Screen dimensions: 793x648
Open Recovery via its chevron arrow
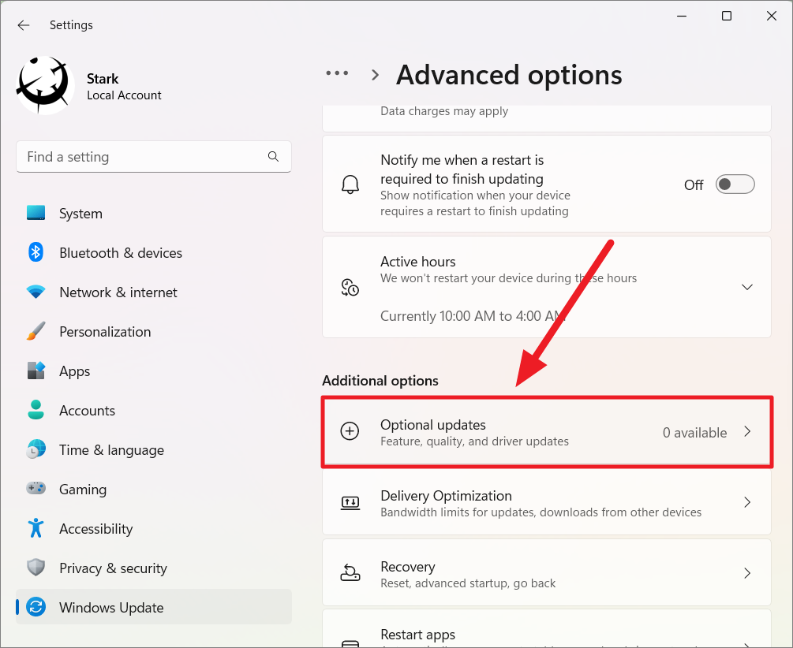coord(747,572)
